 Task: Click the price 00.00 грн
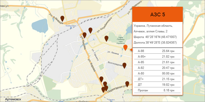[x=168, y=74]
